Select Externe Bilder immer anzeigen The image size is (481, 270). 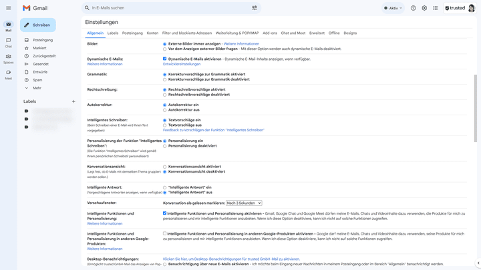(165, 44)
